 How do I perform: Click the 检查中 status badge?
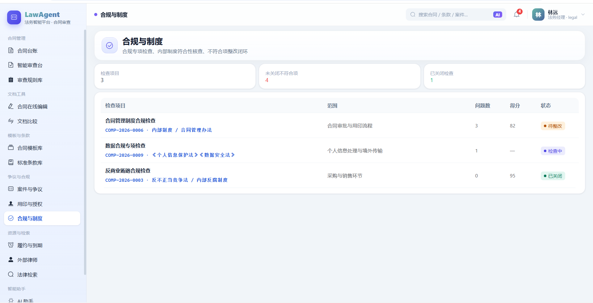point(553,151)
